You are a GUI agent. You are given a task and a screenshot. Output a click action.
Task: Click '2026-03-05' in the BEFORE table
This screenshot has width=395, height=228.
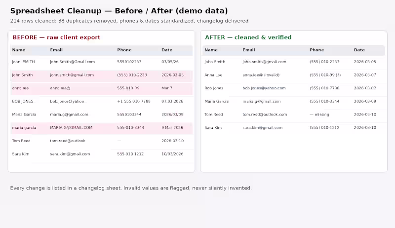[x=172, y=75]
